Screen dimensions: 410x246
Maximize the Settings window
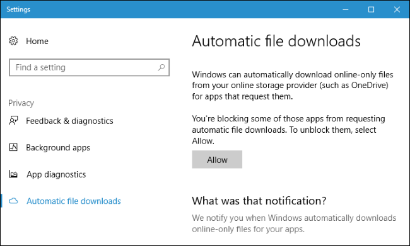pyautogui.click(x=371, y=9)
